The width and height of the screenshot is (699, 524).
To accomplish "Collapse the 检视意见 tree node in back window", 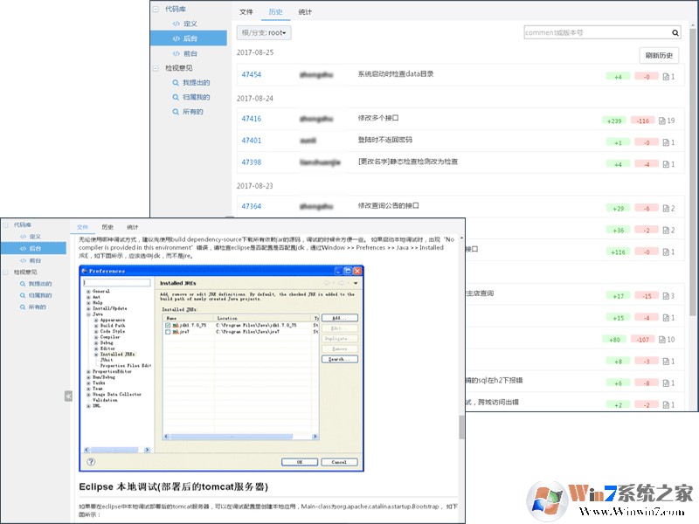I will point(156,67).
